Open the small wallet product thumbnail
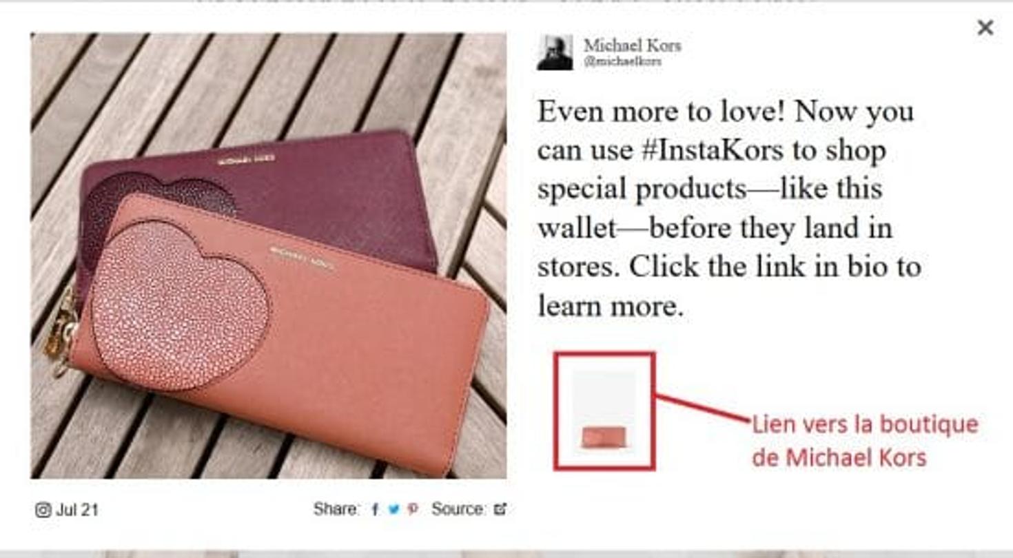Screen dimensions: 1013x558 click(x=604, y=411)
